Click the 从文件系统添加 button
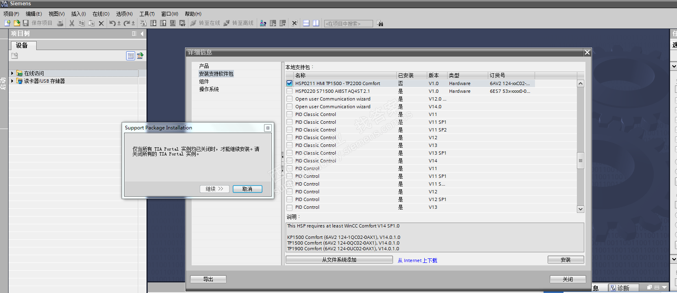This screenshot has width=677, height=293. click(339, 260)
